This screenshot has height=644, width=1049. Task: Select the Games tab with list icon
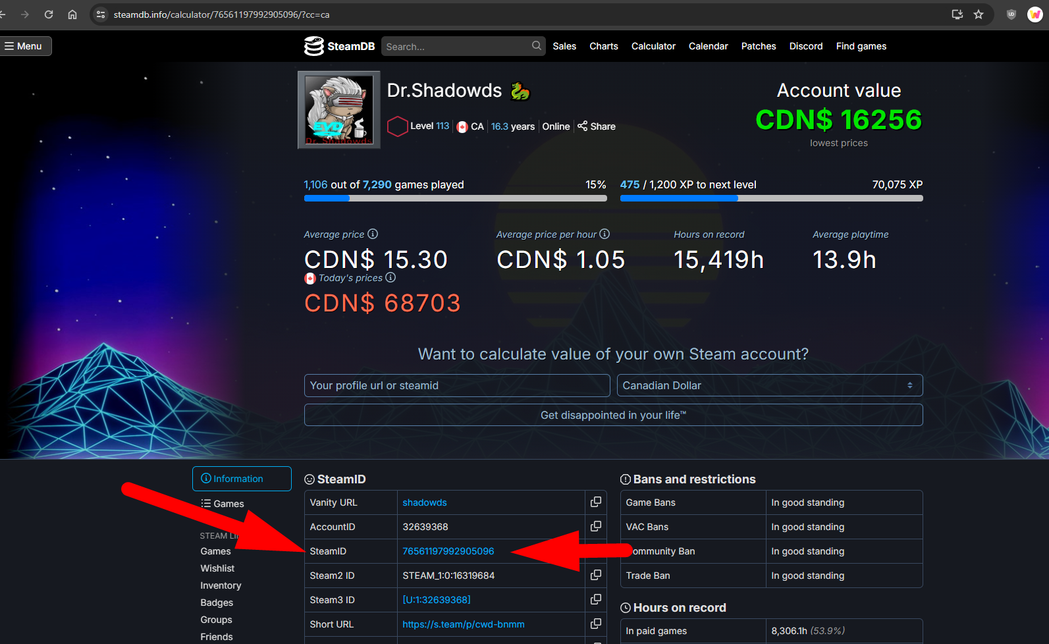pyautogui.click(x=223, y=504)
